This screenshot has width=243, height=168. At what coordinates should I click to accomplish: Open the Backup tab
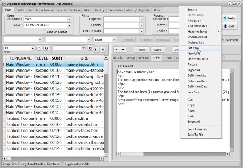click(x=100, y=10)
